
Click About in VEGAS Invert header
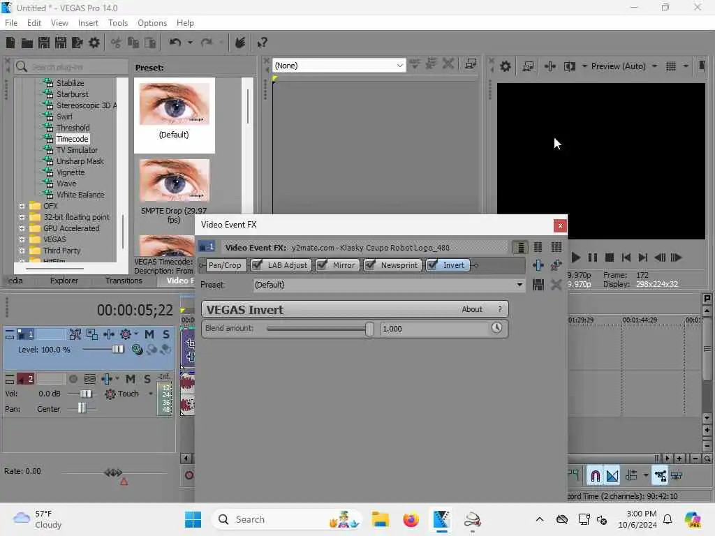[472, 309]
